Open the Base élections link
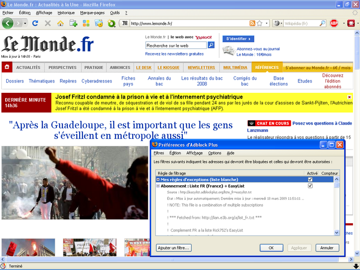This screenshot has width=360, height=270. 279,81
